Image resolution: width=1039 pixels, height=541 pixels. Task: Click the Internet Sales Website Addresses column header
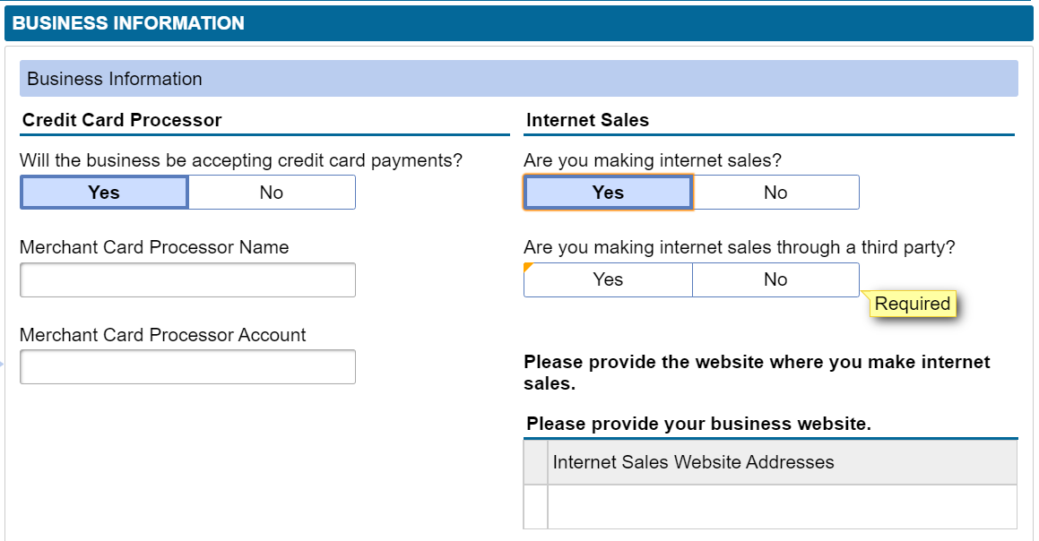[783, 462]
